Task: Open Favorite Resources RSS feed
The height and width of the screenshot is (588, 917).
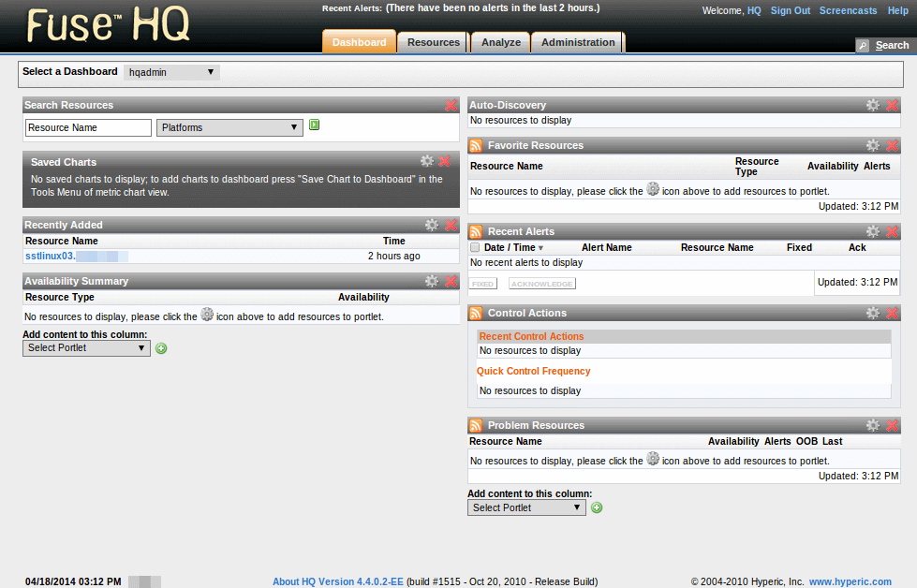Action: pyautogui.click(x=476, y=145)
